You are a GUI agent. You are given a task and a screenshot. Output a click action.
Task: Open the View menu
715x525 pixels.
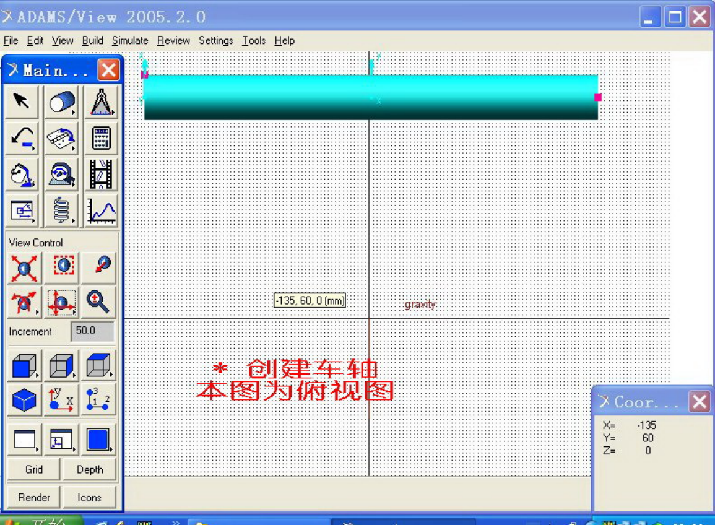point(63,41)
